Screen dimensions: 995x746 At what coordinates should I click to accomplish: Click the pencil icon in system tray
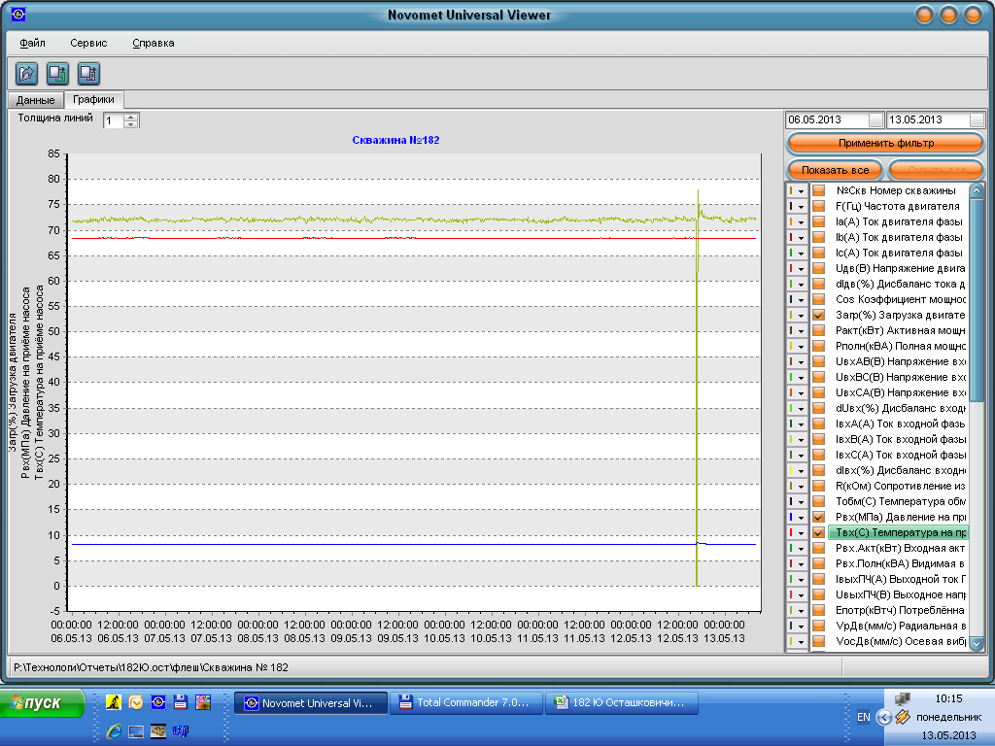903,718
